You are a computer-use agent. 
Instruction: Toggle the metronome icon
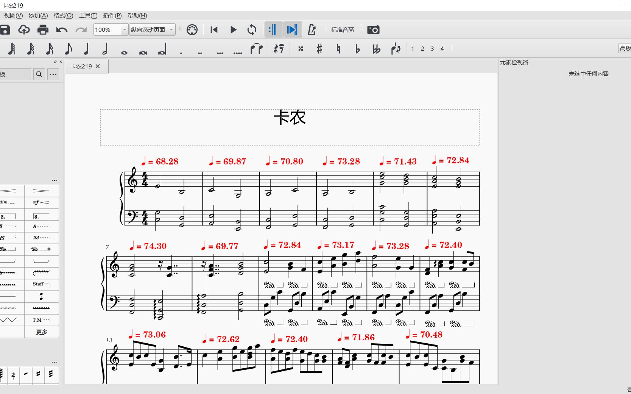click(x=312, y=29)
